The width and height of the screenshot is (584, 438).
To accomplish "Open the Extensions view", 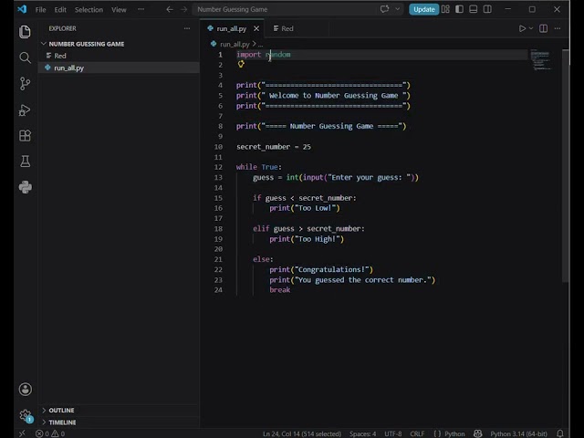I will pyautogui.click(x=25, y=136).
